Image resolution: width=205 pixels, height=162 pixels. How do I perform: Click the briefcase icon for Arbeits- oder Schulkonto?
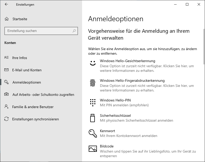coord(6,94)
